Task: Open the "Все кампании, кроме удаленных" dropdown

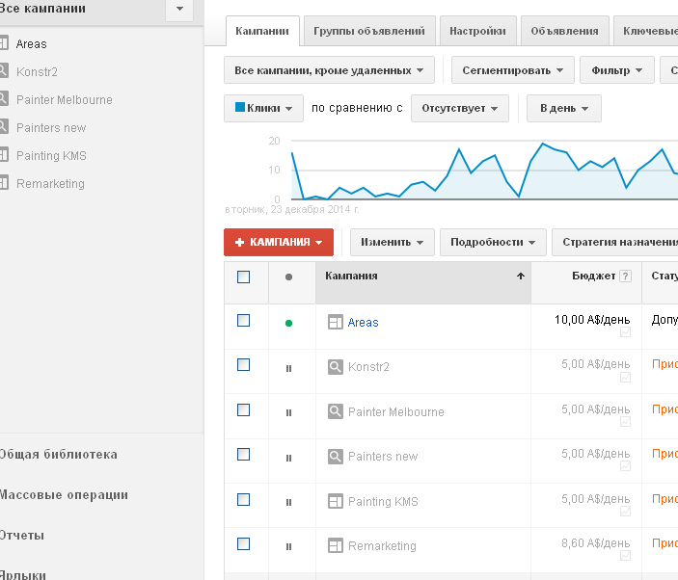Action: 329,70
